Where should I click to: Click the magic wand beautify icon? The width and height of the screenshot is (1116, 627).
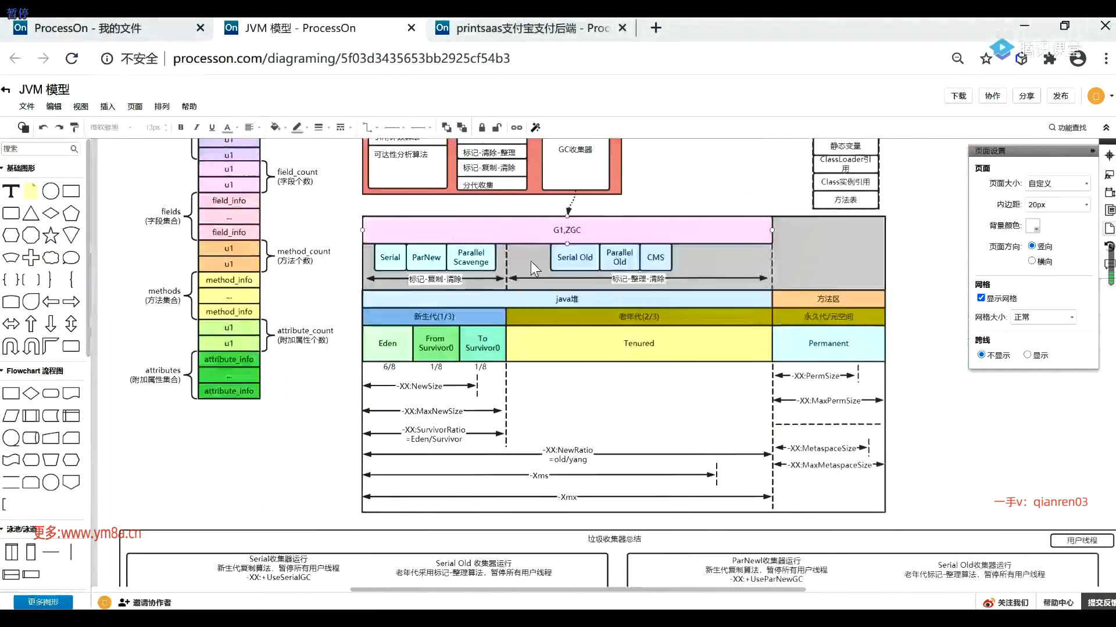tap(536, 127)
